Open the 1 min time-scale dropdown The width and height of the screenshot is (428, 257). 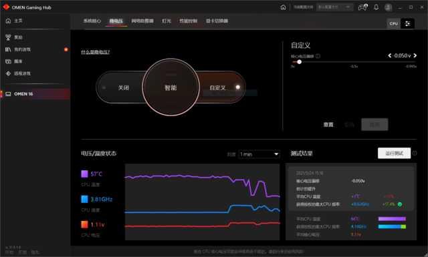pyautogui.click(x=259, y=154)
